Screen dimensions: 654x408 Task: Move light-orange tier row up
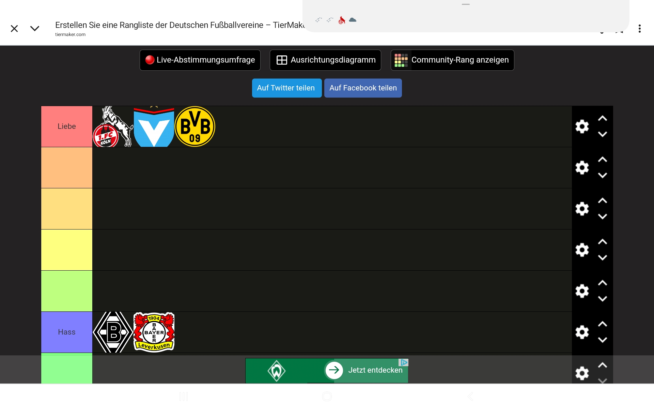click(x=603, y=201)
